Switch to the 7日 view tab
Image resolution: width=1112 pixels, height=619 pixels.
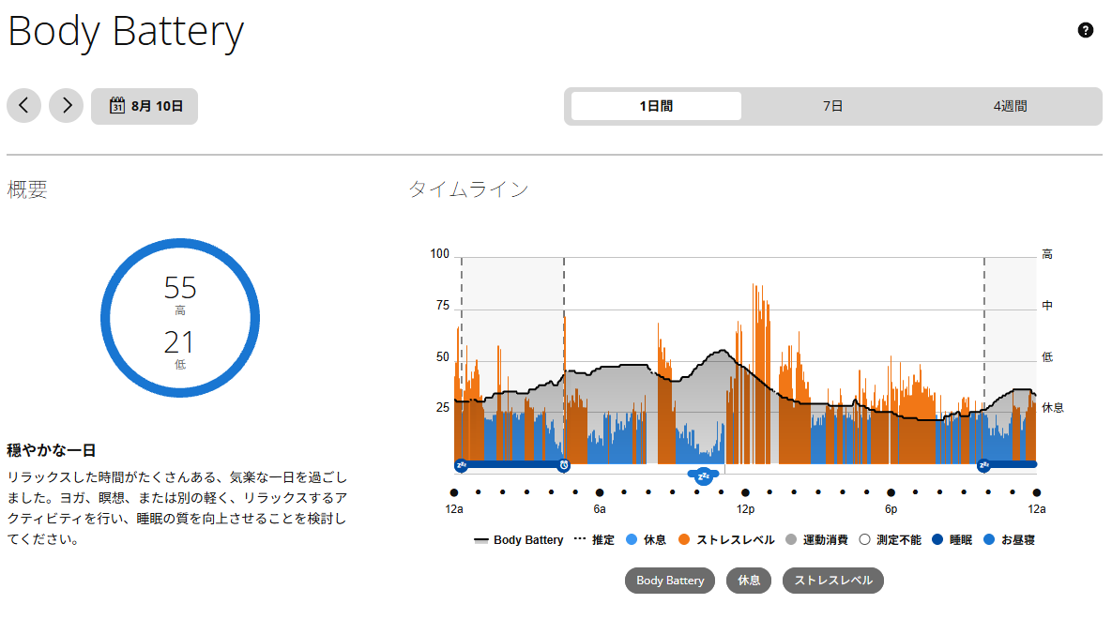tap(832, 106)
